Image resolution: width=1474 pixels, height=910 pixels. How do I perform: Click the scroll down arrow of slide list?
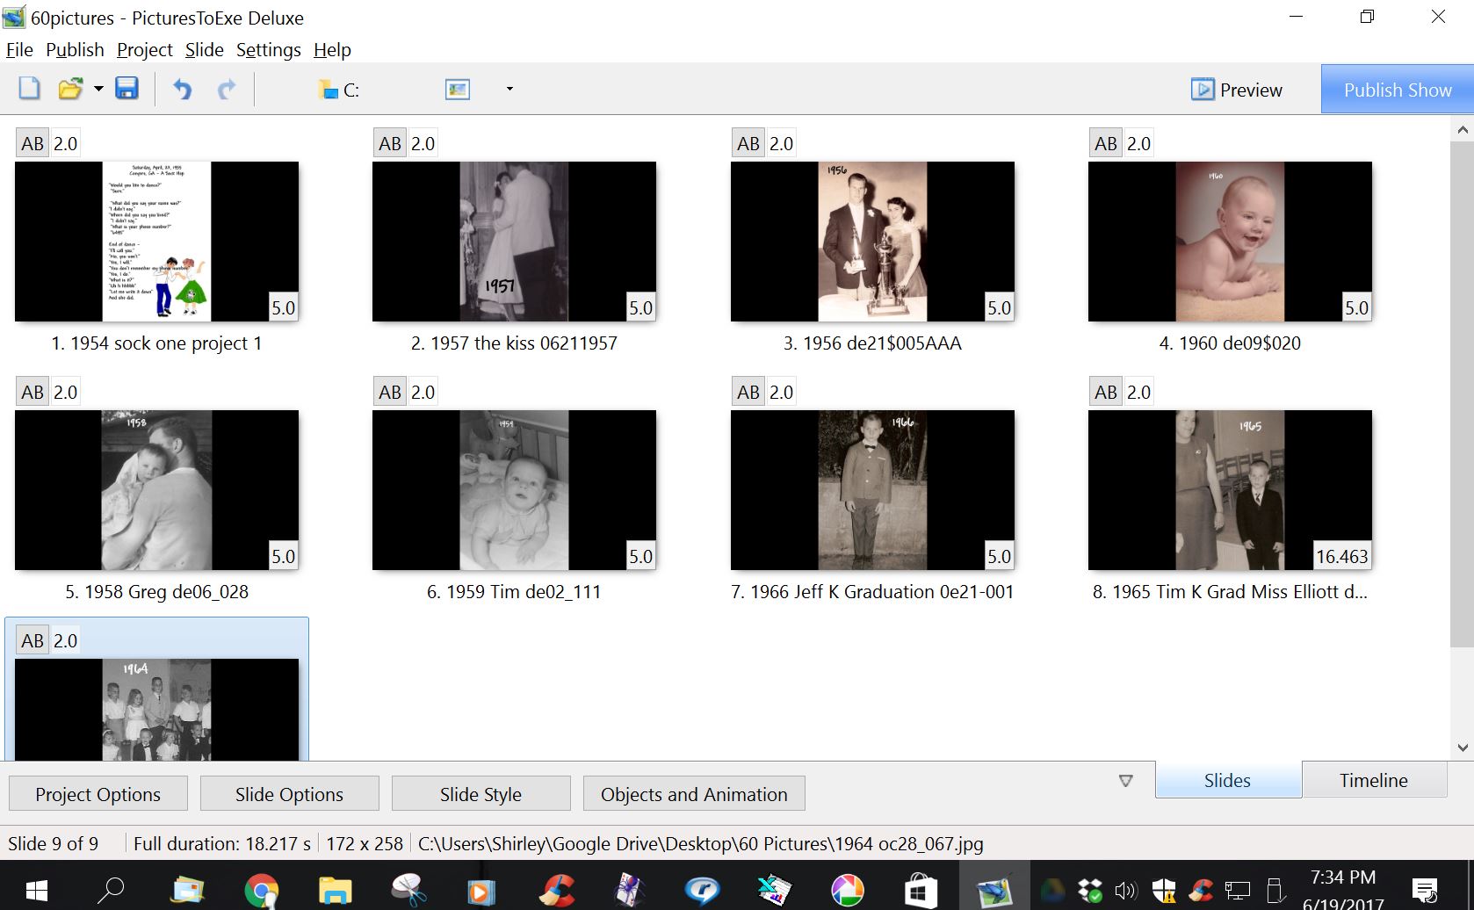(1463, 747)
